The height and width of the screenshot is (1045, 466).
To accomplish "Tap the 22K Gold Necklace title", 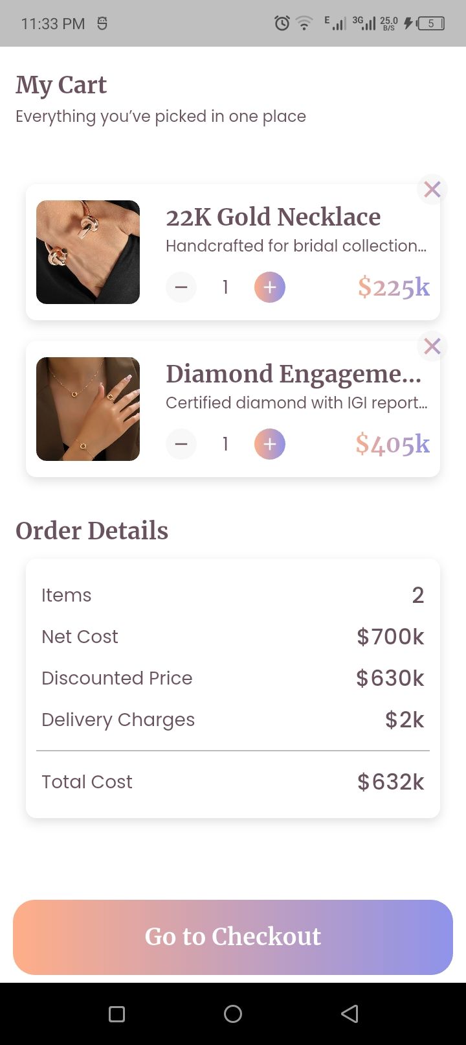I will [x=273, y=217].
